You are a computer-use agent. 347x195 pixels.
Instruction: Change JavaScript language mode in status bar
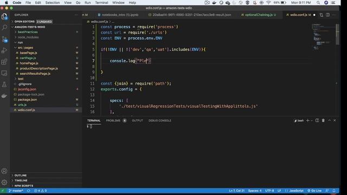click(297, 191)
